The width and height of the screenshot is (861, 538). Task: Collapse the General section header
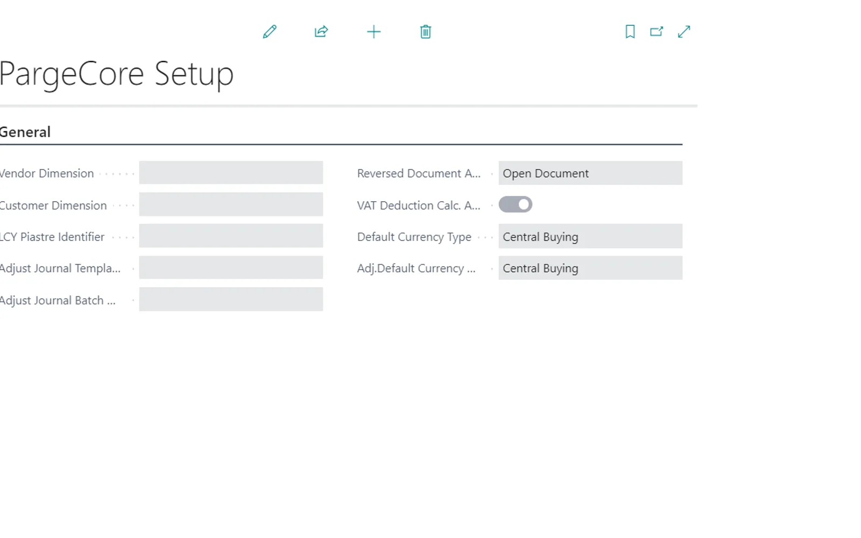25,132
